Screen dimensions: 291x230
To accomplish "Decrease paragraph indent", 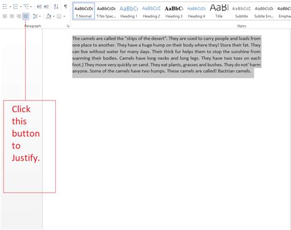I will click(39, 7).
